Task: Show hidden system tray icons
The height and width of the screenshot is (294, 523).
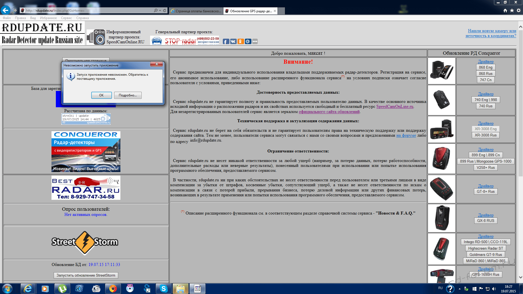Action: pyautogui.click(x=460, y=289)
